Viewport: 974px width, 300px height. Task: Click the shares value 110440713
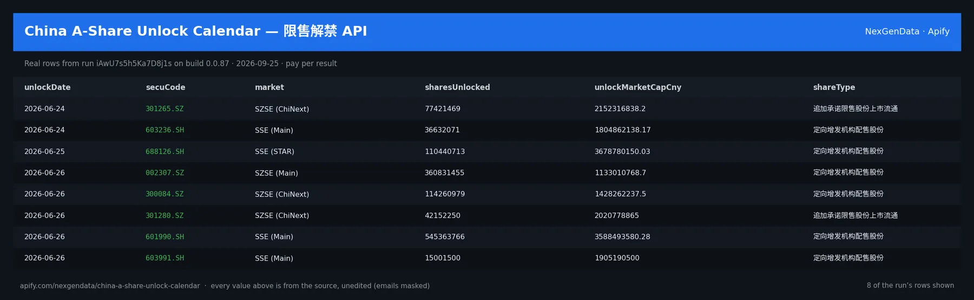[445, 152]
